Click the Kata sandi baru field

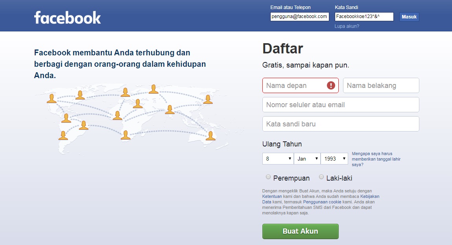coord(340,124)
